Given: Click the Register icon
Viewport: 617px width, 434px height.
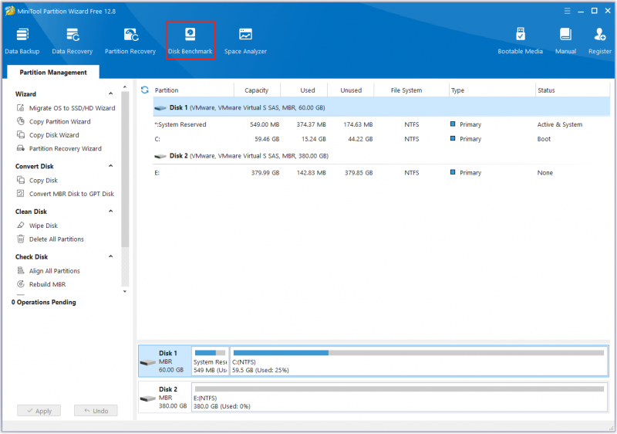Looking at the screenshot, I should 600,35.
